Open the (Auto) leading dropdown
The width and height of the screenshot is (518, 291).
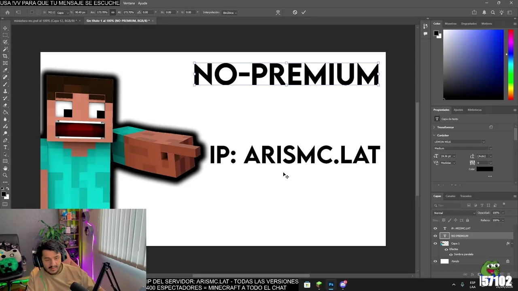(x=490, y=156)
